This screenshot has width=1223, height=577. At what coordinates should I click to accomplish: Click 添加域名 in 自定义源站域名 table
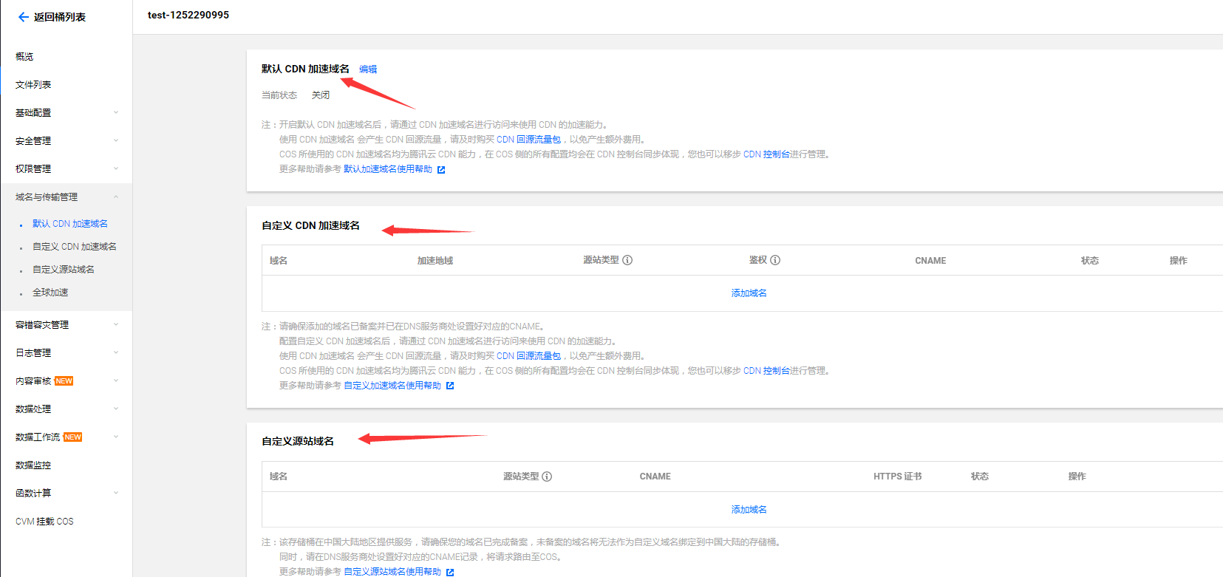[x=749, y=510]
